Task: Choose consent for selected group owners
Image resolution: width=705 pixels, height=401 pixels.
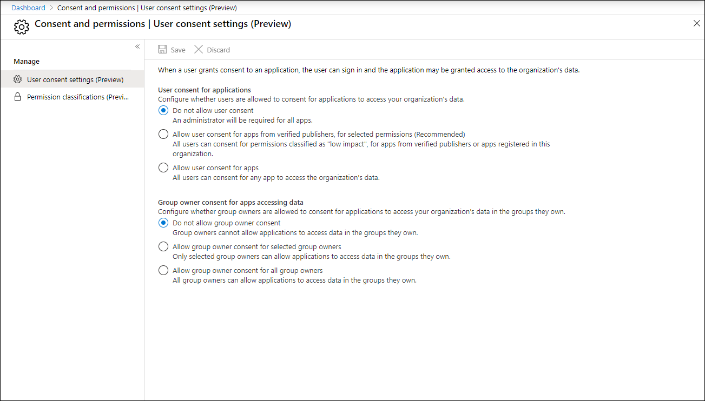Action: point(163,246)
